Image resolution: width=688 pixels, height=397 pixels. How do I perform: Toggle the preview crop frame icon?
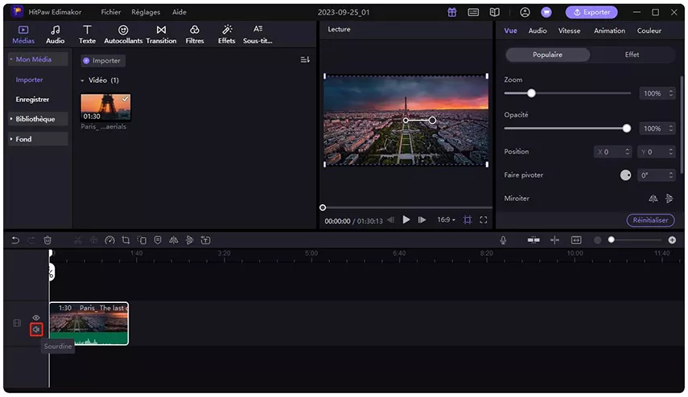[x=468, y=220]
